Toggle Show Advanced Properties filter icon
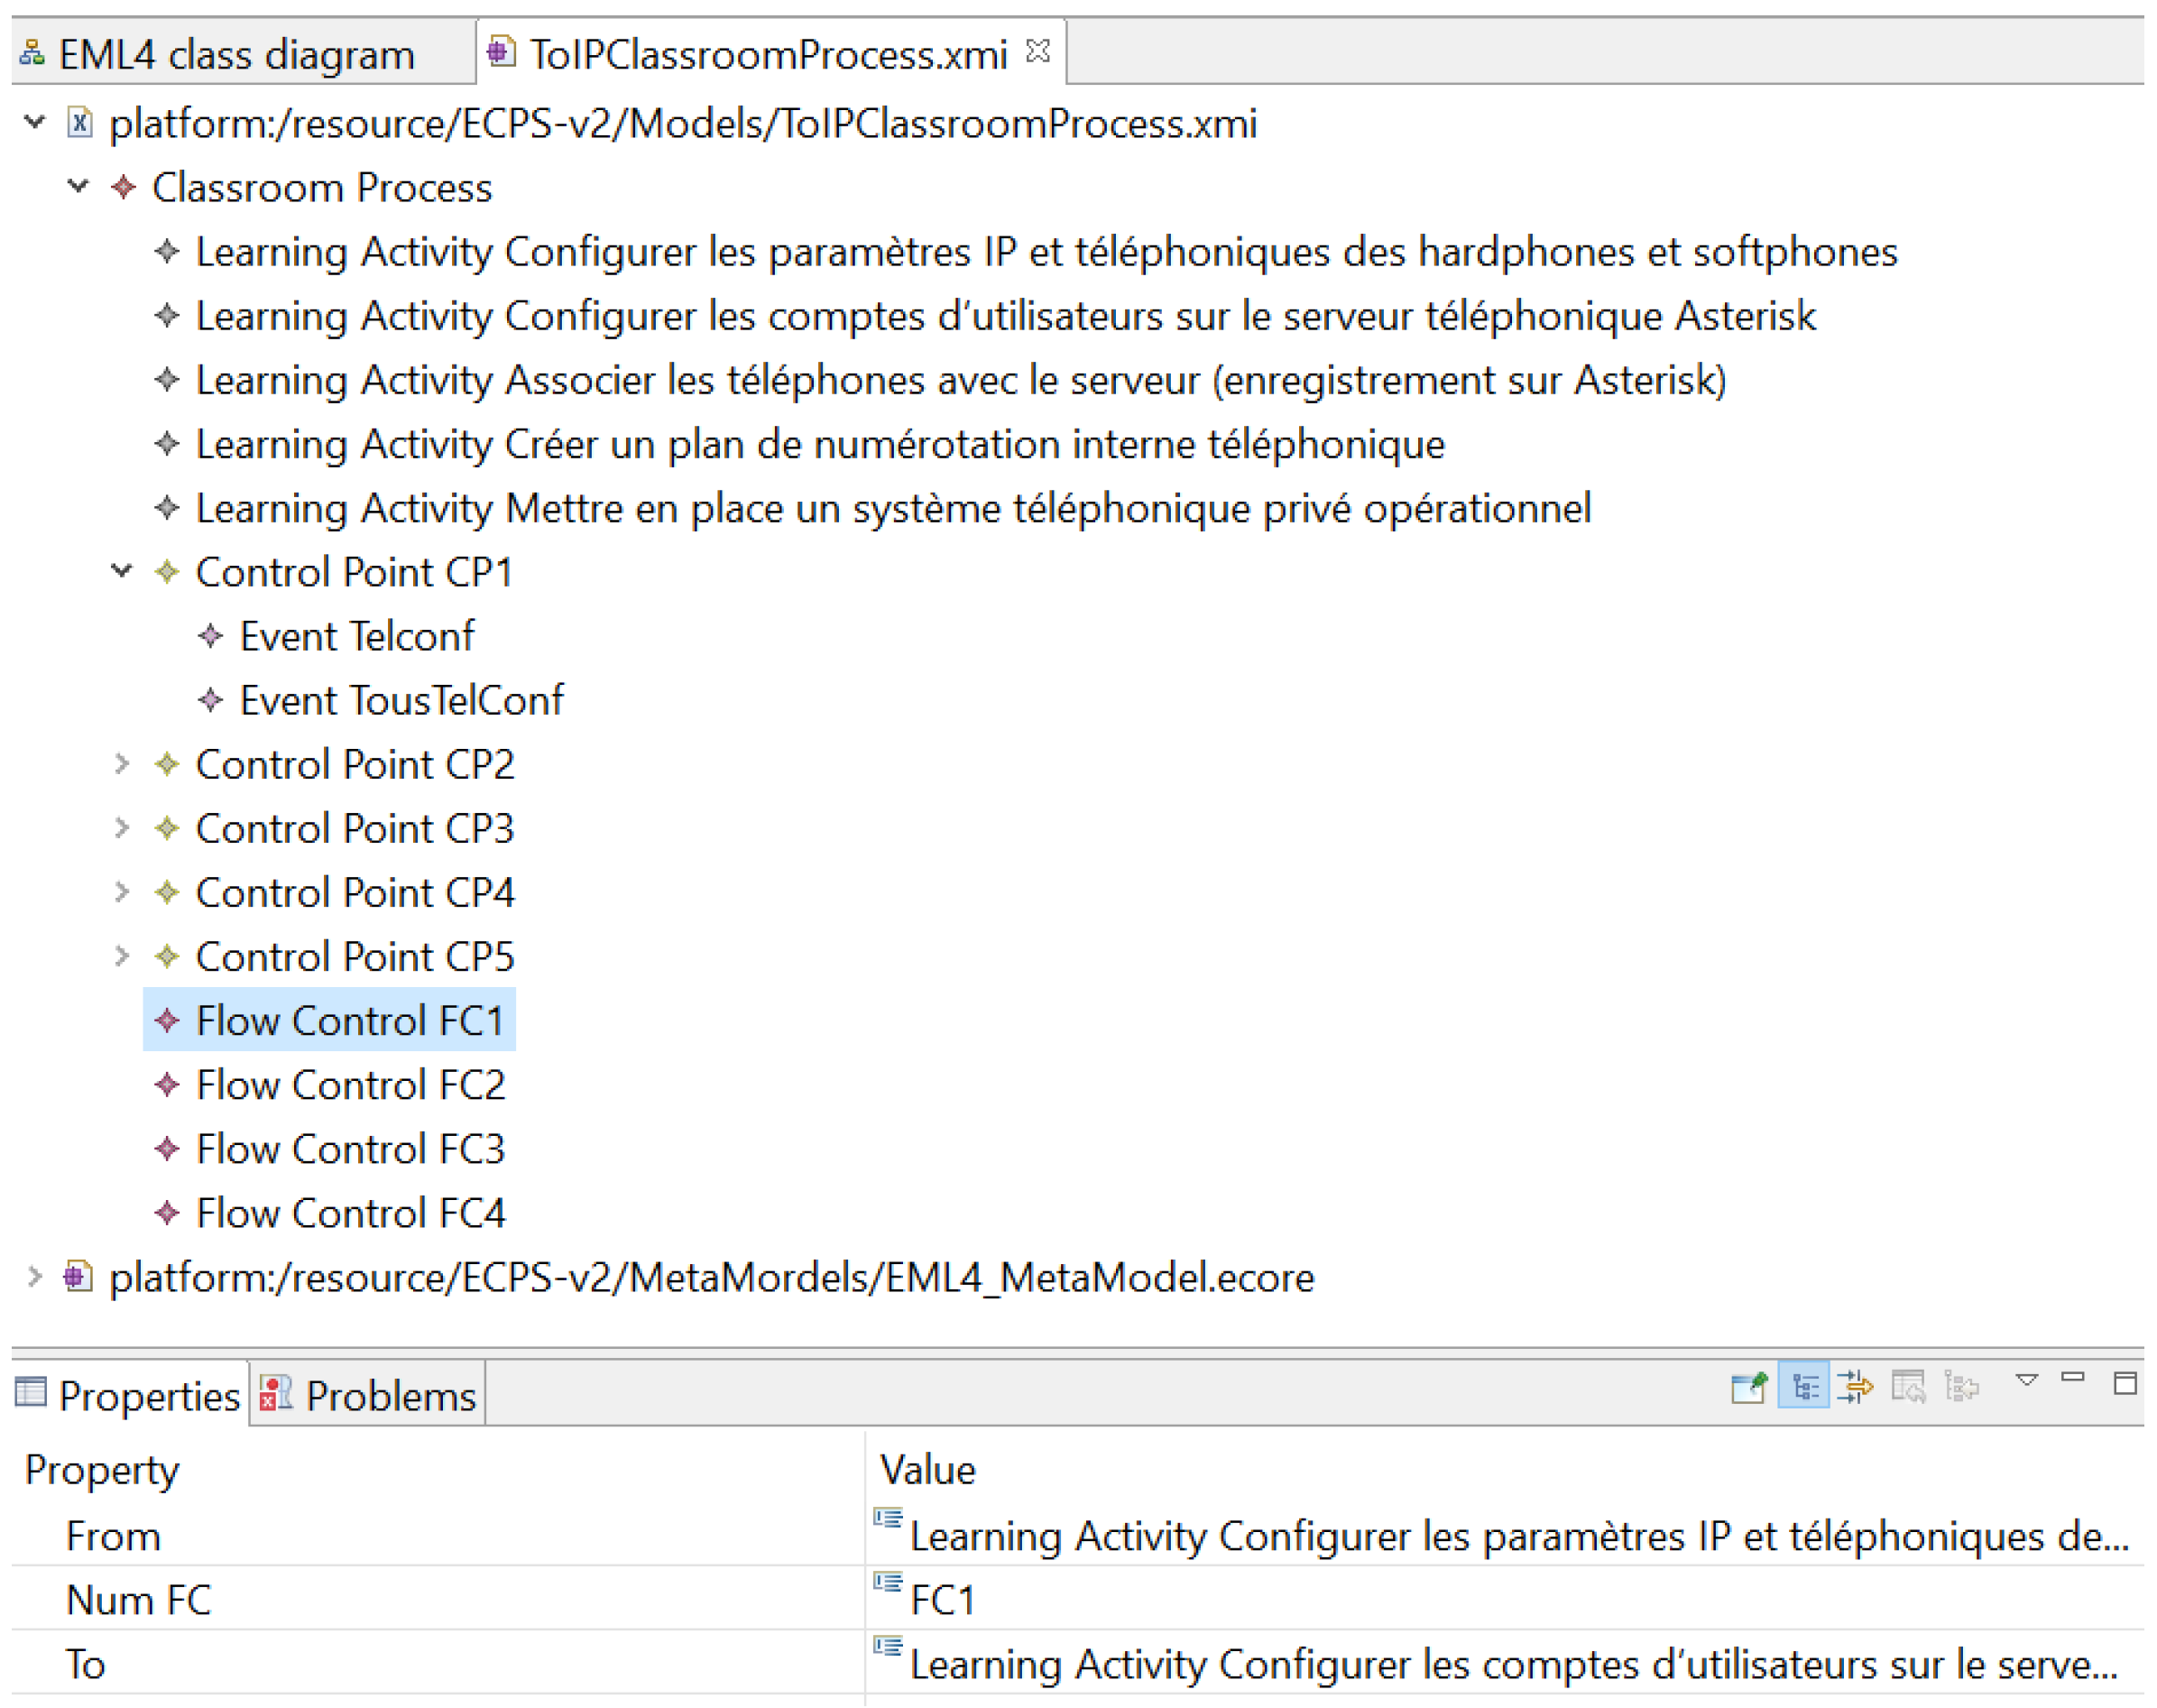This screenshot has width=2157, height=1708. point(1855,1387)
